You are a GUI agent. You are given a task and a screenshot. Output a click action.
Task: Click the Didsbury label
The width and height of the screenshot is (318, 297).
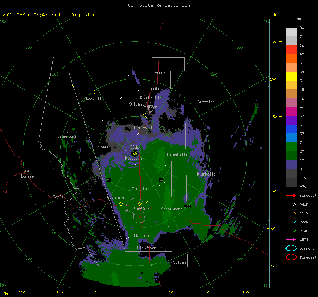tap(134, 158)
